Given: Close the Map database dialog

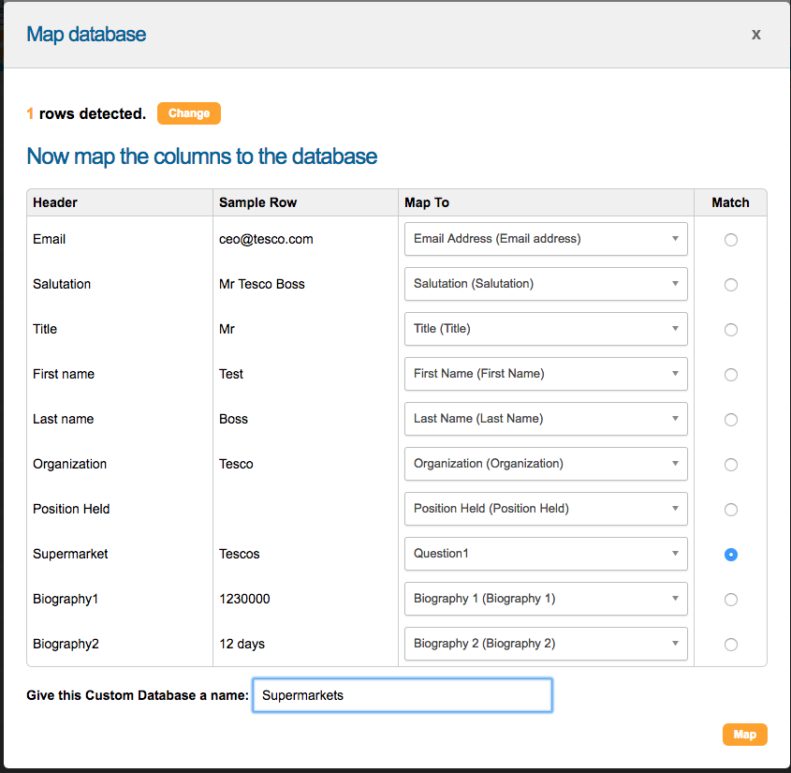Looking at the screenshot, I should [755, 35].
